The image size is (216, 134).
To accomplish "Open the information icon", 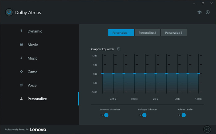I will [208, 12].
